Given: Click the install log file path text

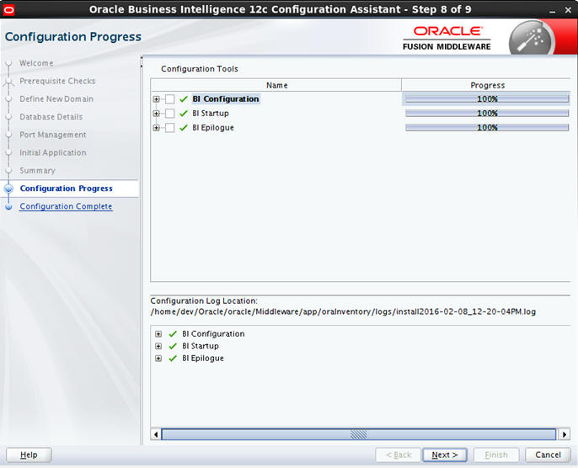Looking at the screenshot, I should pyautogui.click(x=343, y=312).
